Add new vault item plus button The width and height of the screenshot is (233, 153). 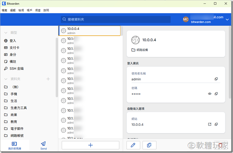coord(90,145)
